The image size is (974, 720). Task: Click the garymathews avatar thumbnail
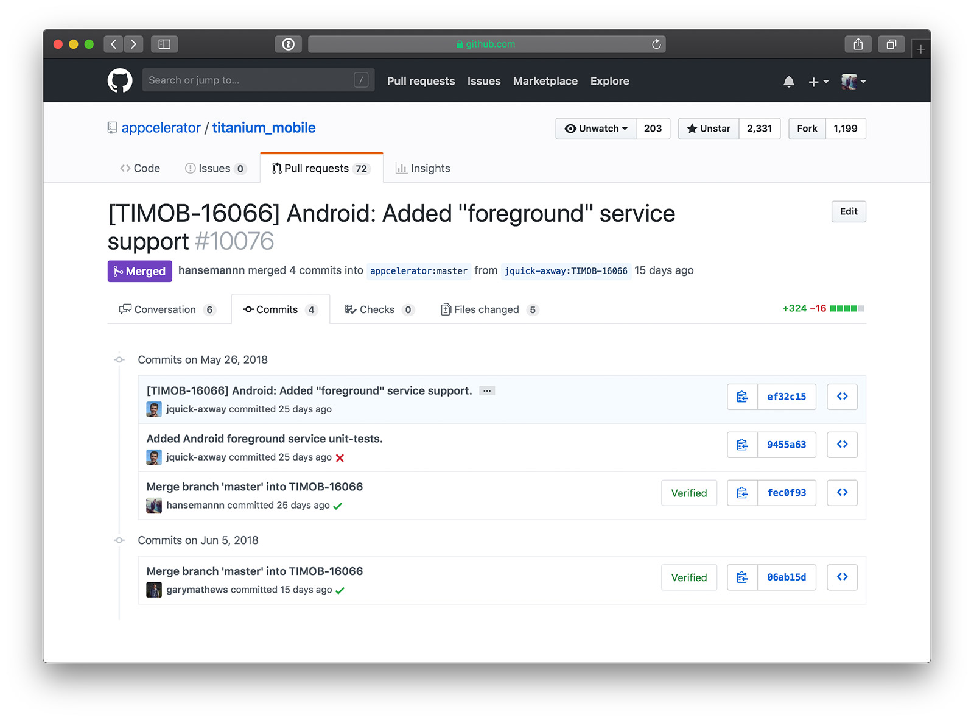pyautogui.click(x=154, y=590)
